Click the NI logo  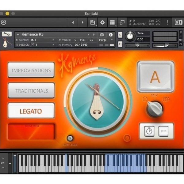pos(178,22)
